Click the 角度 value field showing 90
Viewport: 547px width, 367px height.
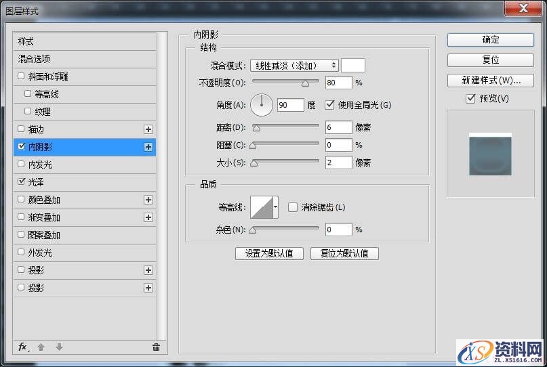click(x=290, y=105)
